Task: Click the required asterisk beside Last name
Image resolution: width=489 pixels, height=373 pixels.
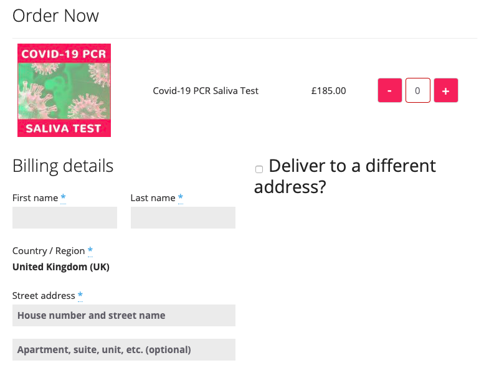Action: point(181,198)
